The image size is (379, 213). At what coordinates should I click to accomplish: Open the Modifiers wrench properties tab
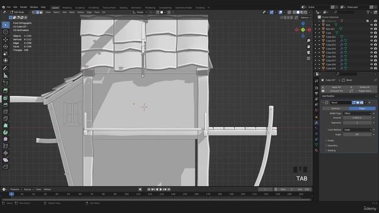tap(316, 122)
